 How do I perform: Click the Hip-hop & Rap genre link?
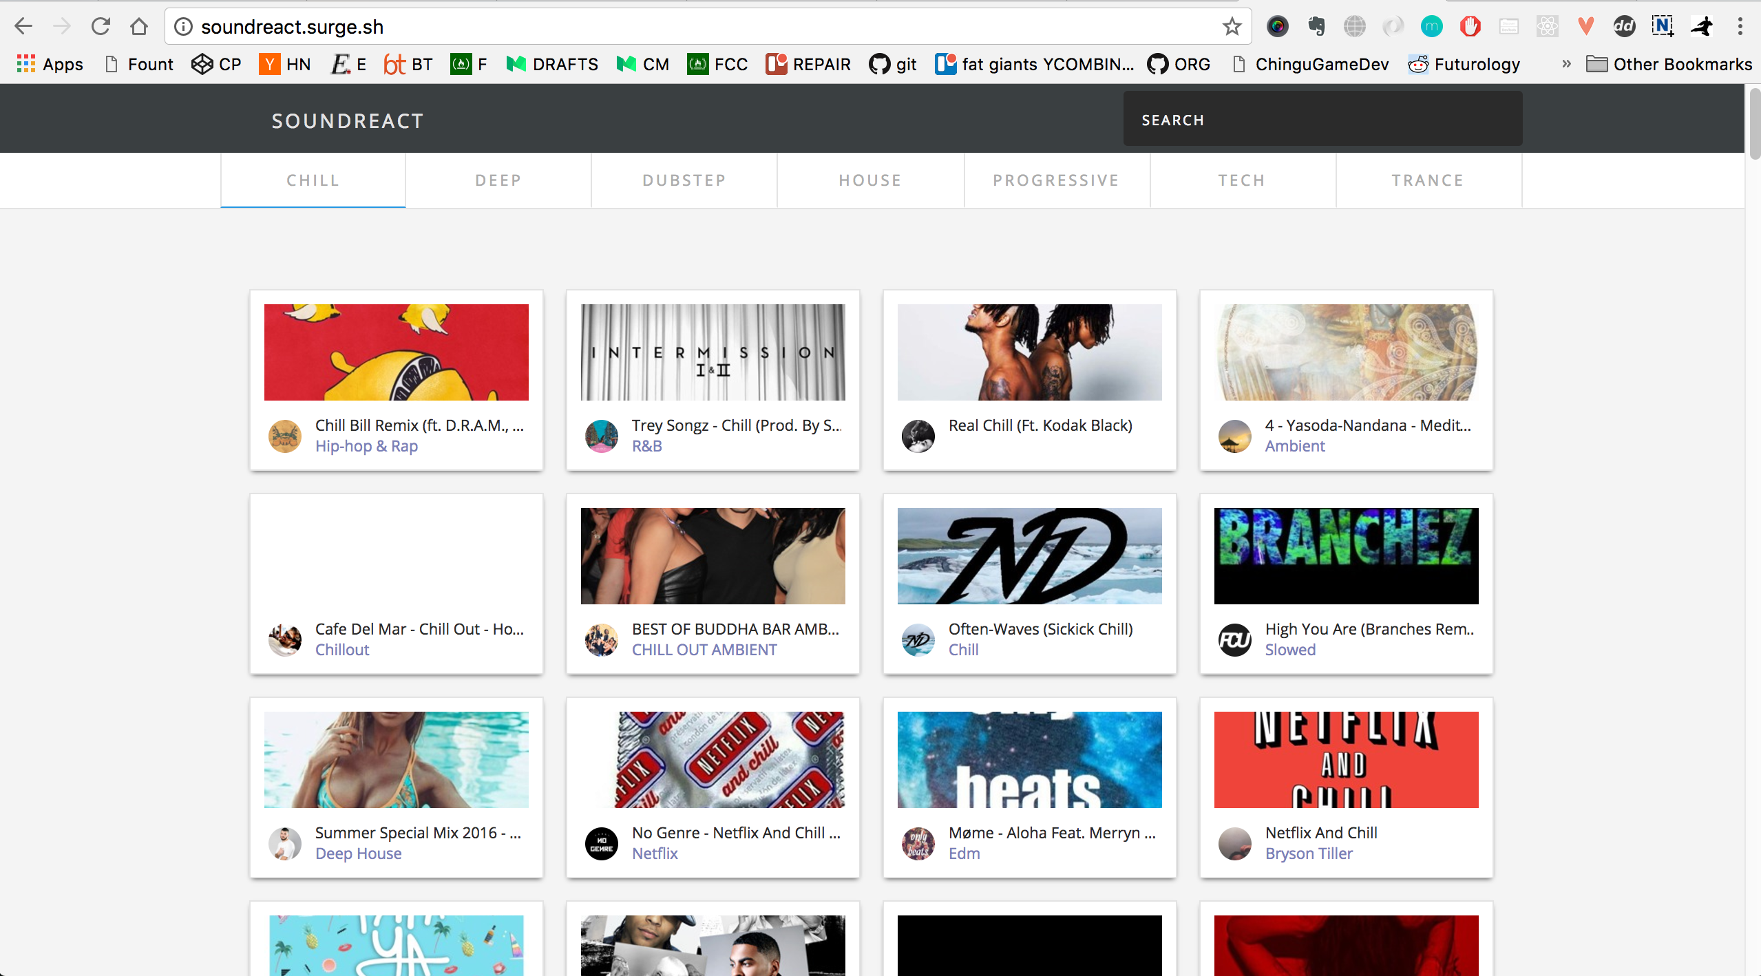(366, 446)
